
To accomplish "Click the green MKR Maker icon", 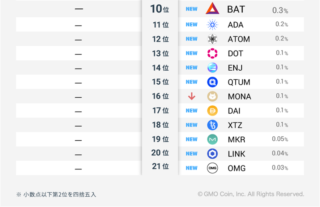I will [212, 139].
